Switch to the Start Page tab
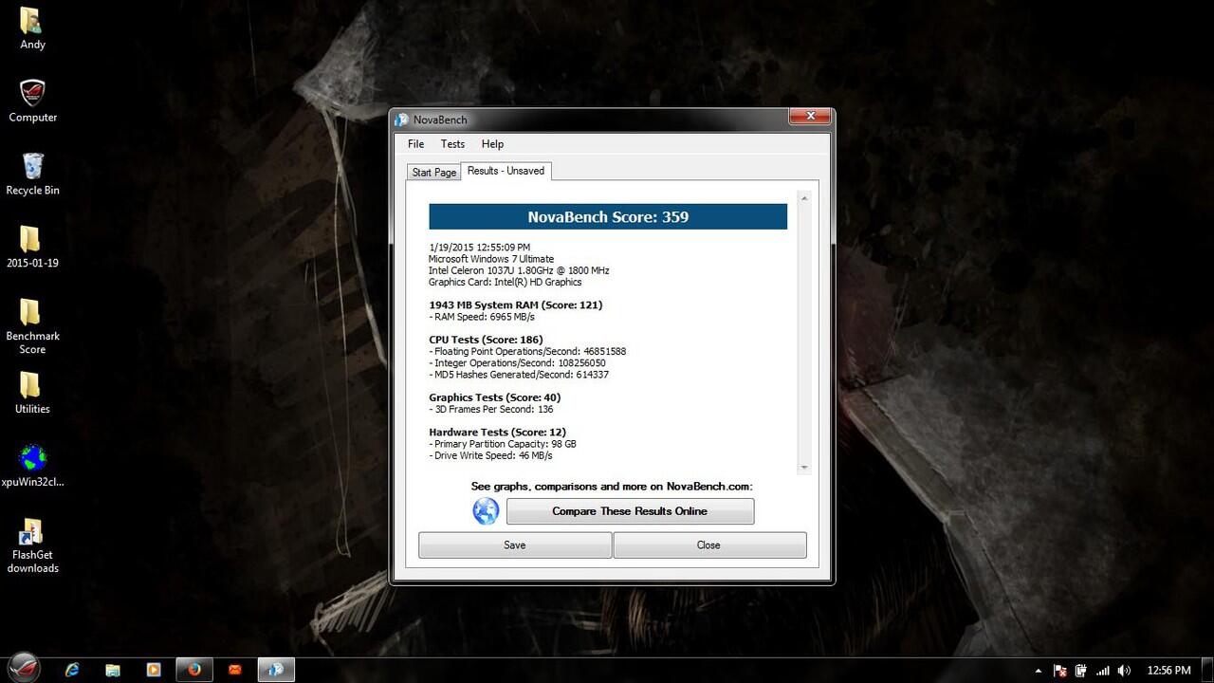 click(433, 173)
